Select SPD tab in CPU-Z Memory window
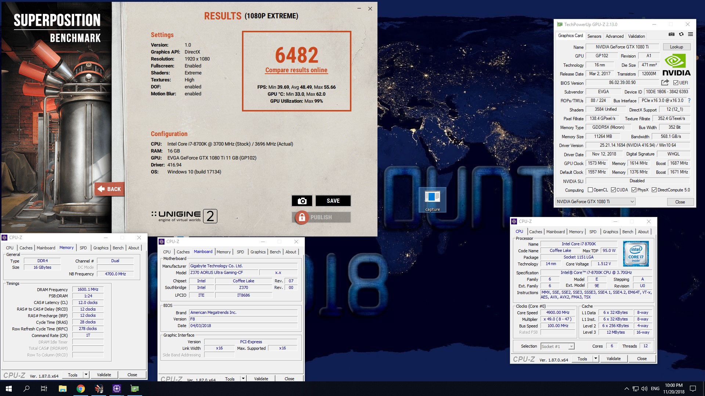The width and height of the screenshot is (705, 396). point(83,248)
